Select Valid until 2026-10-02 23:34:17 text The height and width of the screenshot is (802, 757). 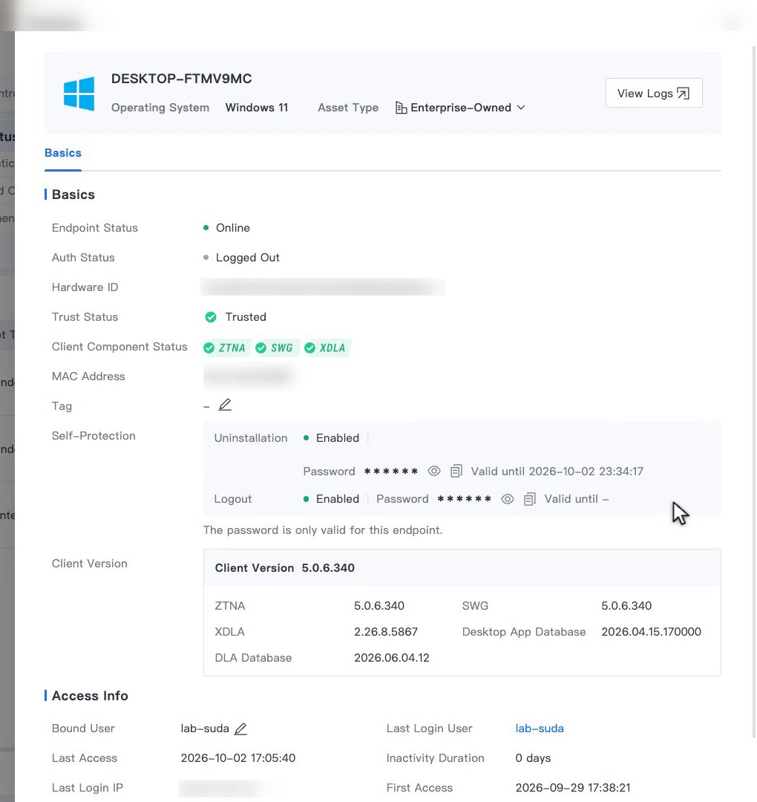click(x=557, y=471)
